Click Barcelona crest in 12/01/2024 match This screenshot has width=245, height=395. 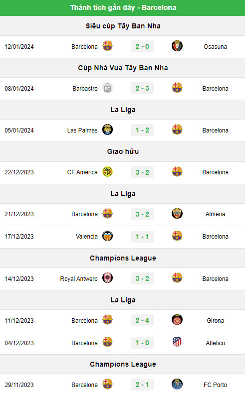coord(107,46)
